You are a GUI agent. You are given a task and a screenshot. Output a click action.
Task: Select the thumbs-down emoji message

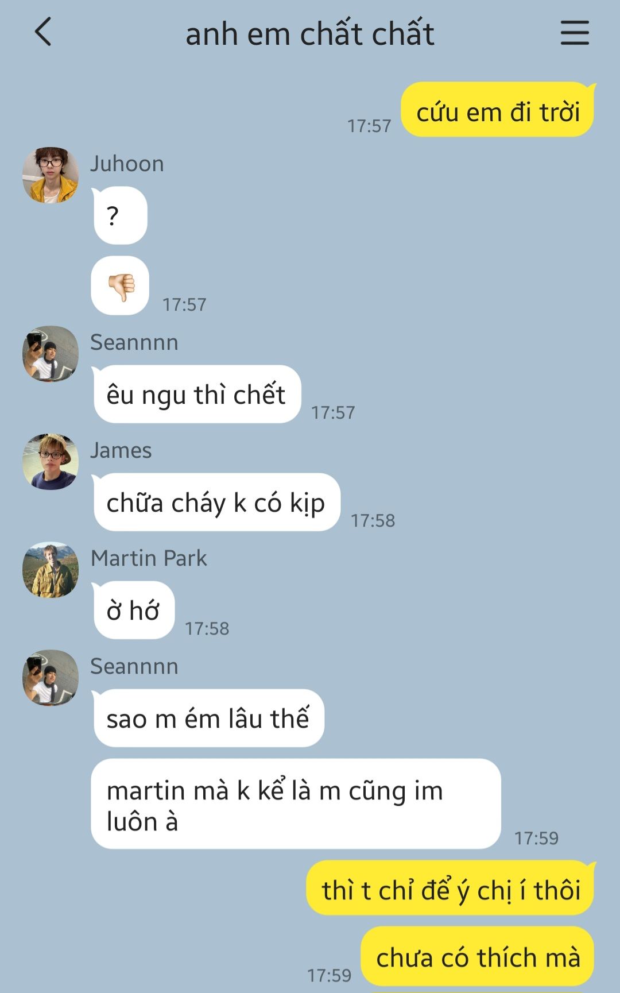[x=121, y=285]
